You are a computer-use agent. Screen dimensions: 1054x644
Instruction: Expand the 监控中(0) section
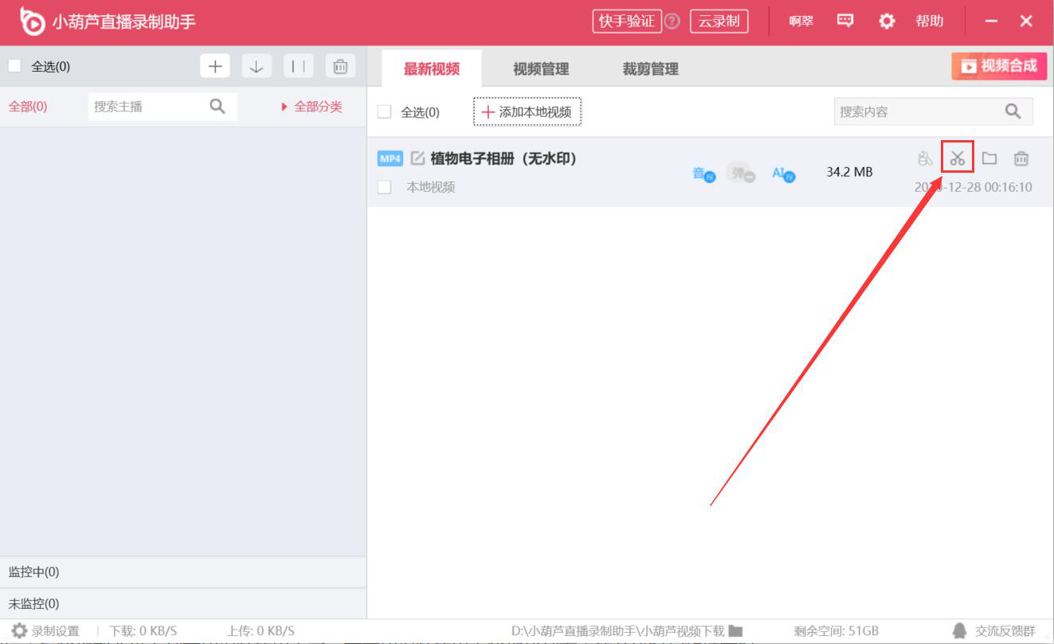pos(34,572)
